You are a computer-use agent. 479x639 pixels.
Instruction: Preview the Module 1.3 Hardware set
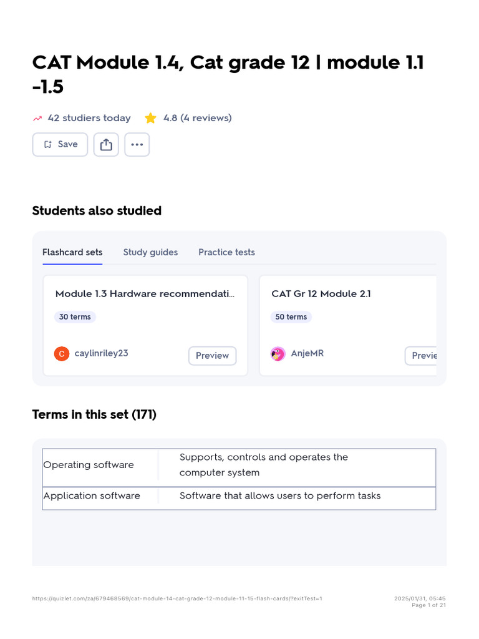click(x=212, y=356)
